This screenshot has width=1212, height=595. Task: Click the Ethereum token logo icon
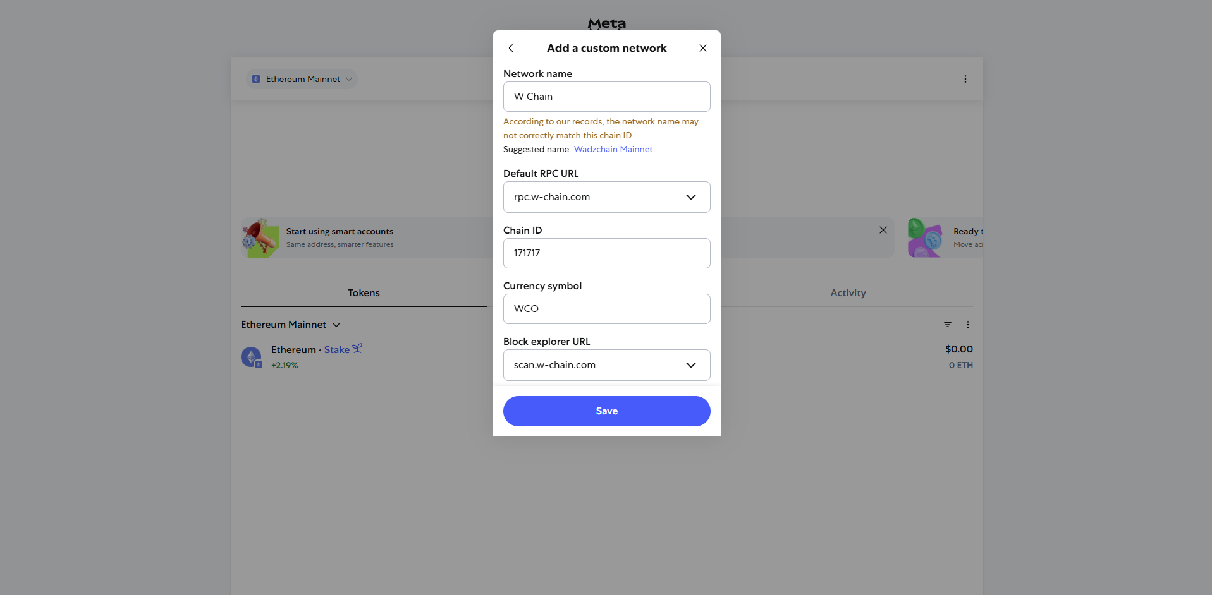point(251,357)
